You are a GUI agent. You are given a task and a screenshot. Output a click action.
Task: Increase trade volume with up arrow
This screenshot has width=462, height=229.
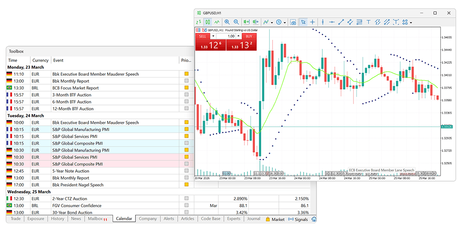239,36
